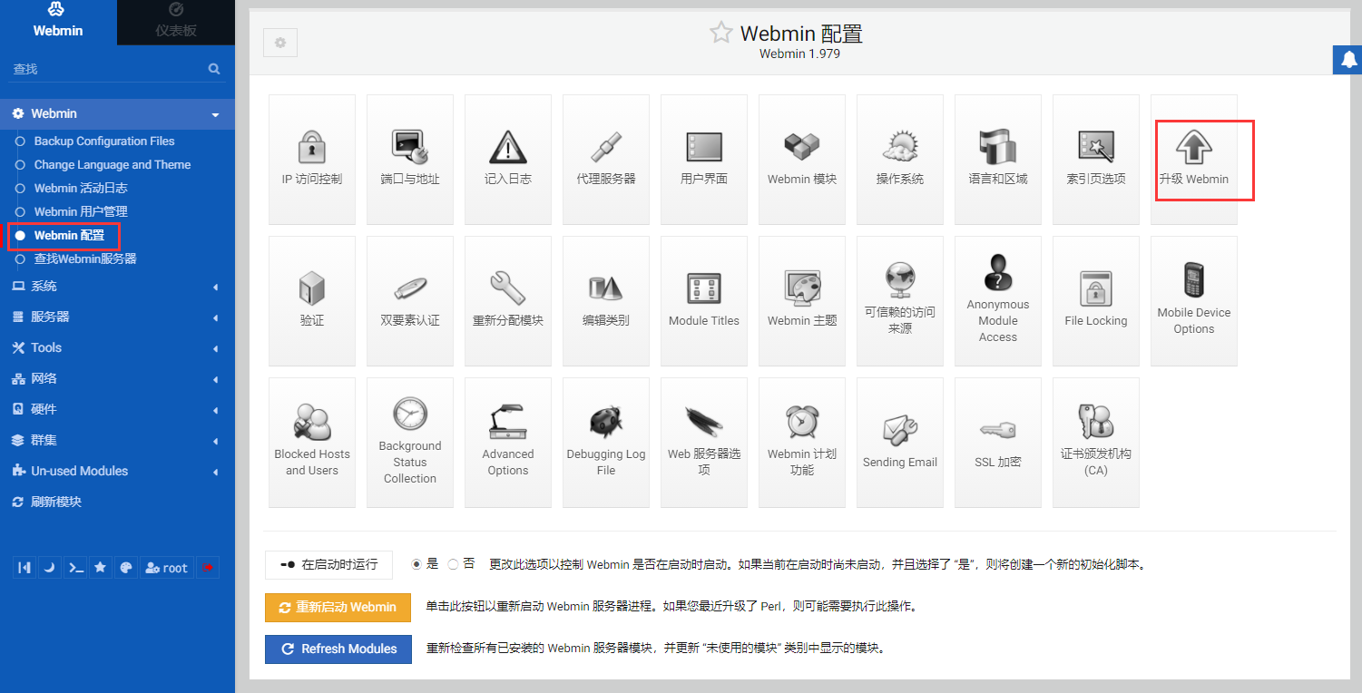The height and width of the screenshot is (693, 1362).
Task: Open the 验证 authentication tile
Action: [312, 301]
